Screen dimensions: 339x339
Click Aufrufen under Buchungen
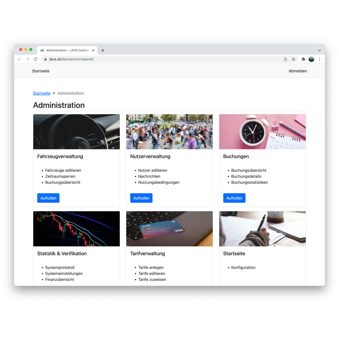(x=234, y=198)
